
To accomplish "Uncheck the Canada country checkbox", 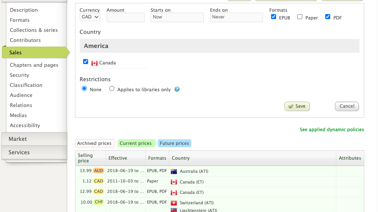I will [86, 62].
